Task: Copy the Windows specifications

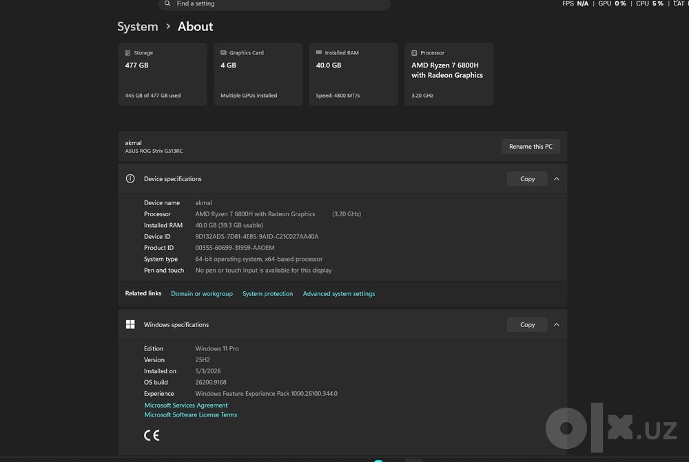Action: coord(527,324)
